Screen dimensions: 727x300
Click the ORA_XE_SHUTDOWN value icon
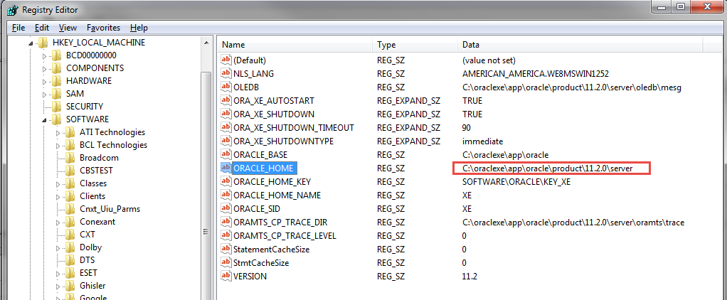click(x=225, y=114)
